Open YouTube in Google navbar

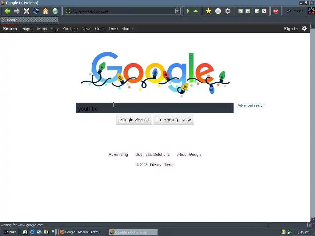coord(70,29)
